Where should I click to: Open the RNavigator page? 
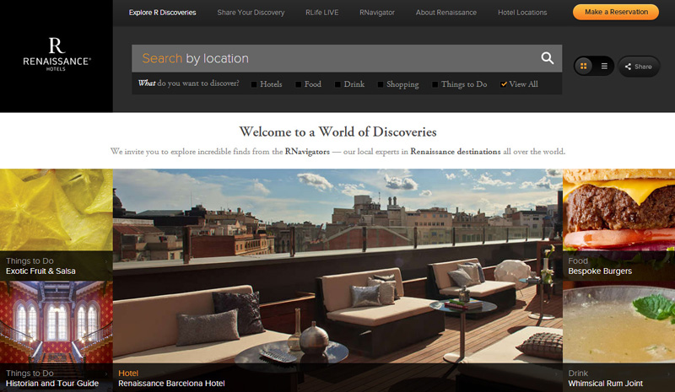point(377,13)
